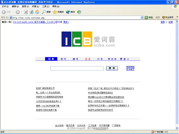Open the 爱词霸logo设计大赛 link
The width and height of the screenshot is (179, 134).
tap(106, 97)
